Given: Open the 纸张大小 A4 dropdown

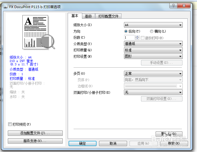Looking at the screenshot, I should pyautogui.click(x=153, y=25).
